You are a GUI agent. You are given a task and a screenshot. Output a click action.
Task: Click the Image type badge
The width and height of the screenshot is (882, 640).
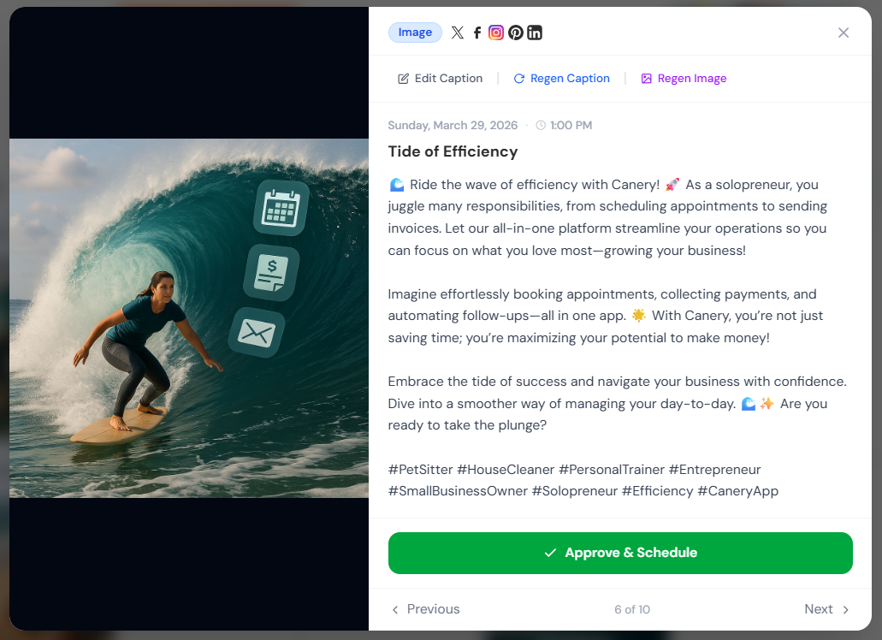pyautogui.click(x=415, y=33)
